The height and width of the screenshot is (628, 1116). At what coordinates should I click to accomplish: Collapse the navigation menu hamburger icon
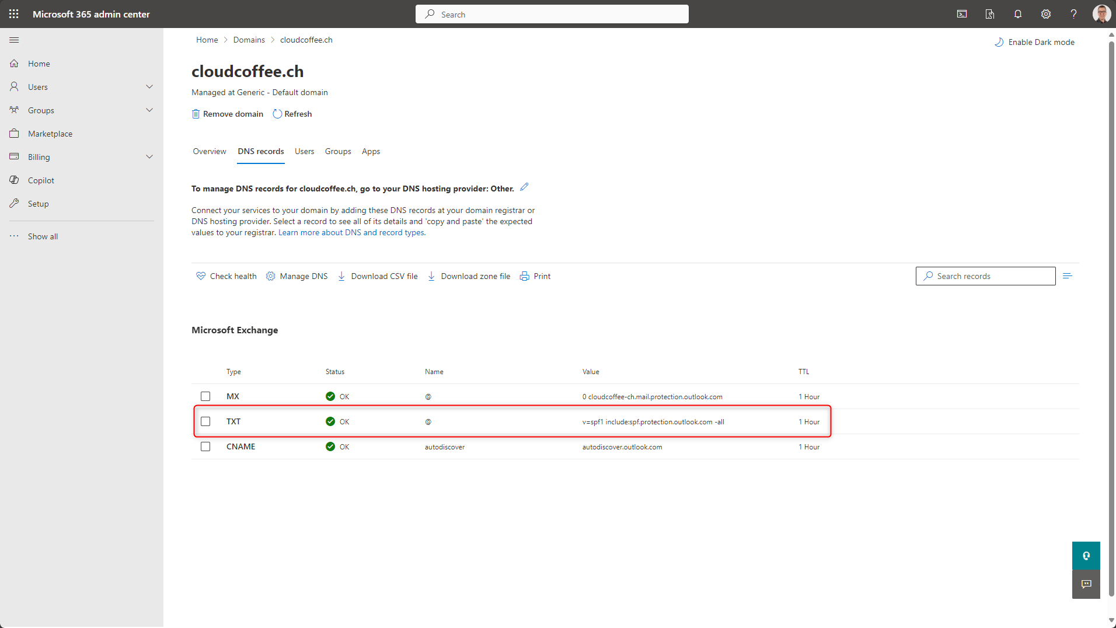click(x=14, y=40)
